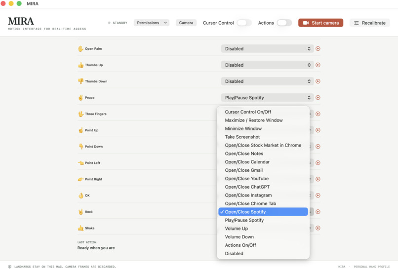Click the Point Right emoji icon
Image resolution: width=398 pixels, height=270 pixels.
pyautogui.click(x=80, y=179)
